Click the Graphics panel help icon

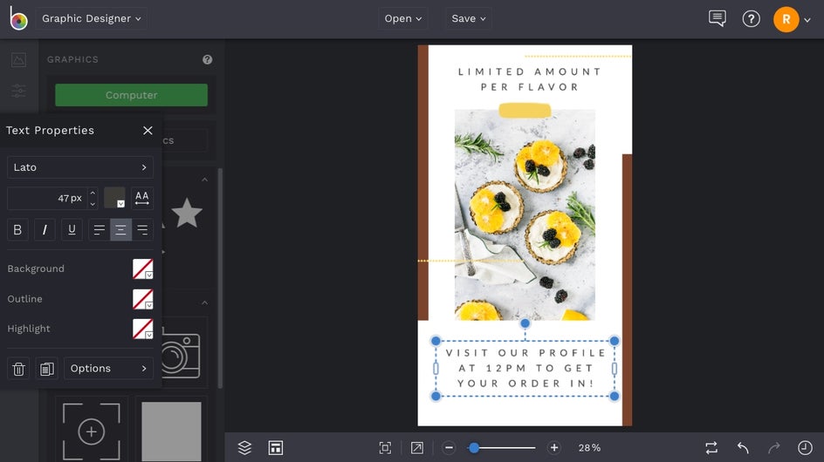(208, 59)
